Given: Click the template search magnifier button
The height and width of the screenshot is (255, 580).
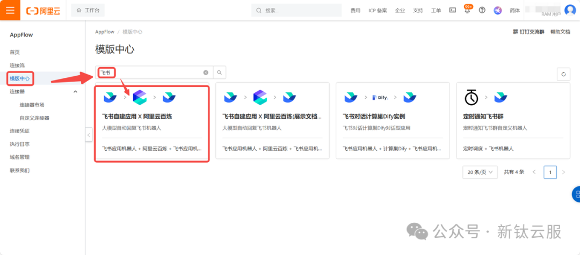Looking at the screenshot, I should 219,72.
